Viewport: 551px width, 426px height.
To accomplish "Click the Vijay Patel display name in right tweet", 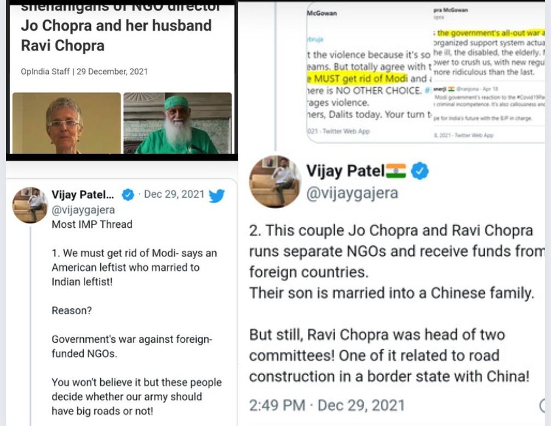I will (x=346, y=171).
